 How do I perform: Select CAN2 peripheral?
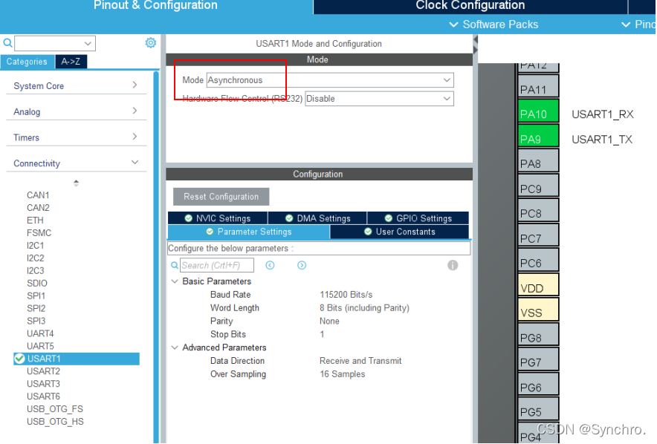pyautogui.click(x=38, y=208)
